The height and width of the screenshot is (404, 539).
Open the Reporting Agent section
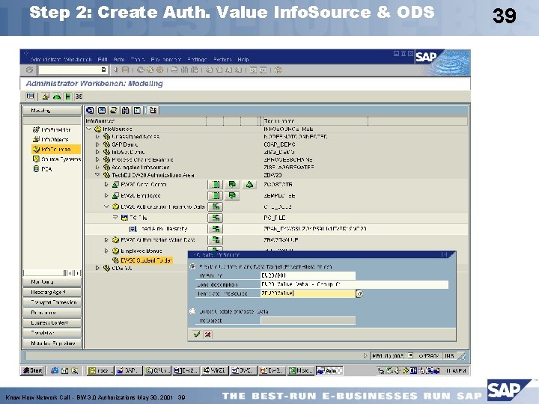tap(52, 292)
